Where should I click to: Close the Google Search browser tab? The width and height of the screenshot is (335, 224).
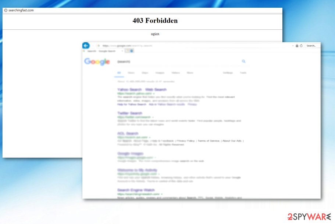[122, 51]
